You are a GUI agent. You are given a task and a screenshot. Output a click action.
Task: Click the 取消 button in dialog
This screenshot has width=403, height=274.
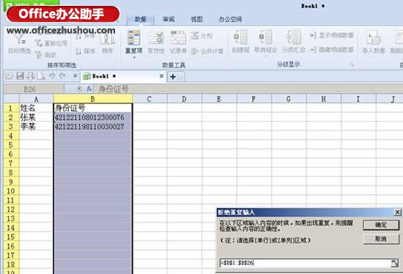point(381,239)
